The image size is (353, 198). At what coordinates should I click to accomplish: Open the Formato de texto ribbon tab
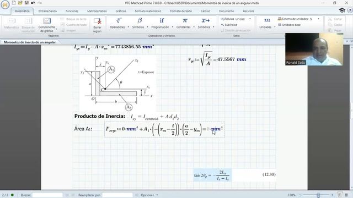(x=181, y=11)
